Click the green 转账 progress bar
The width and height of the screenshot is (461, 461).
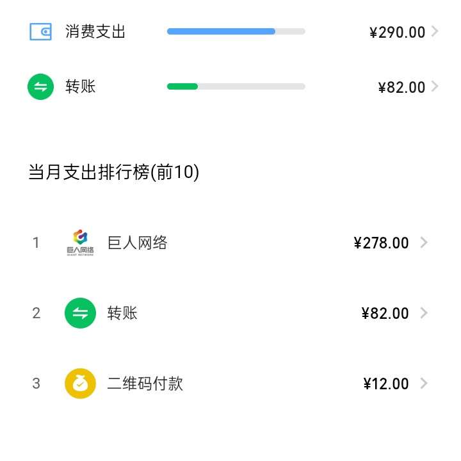pos(182,86)
